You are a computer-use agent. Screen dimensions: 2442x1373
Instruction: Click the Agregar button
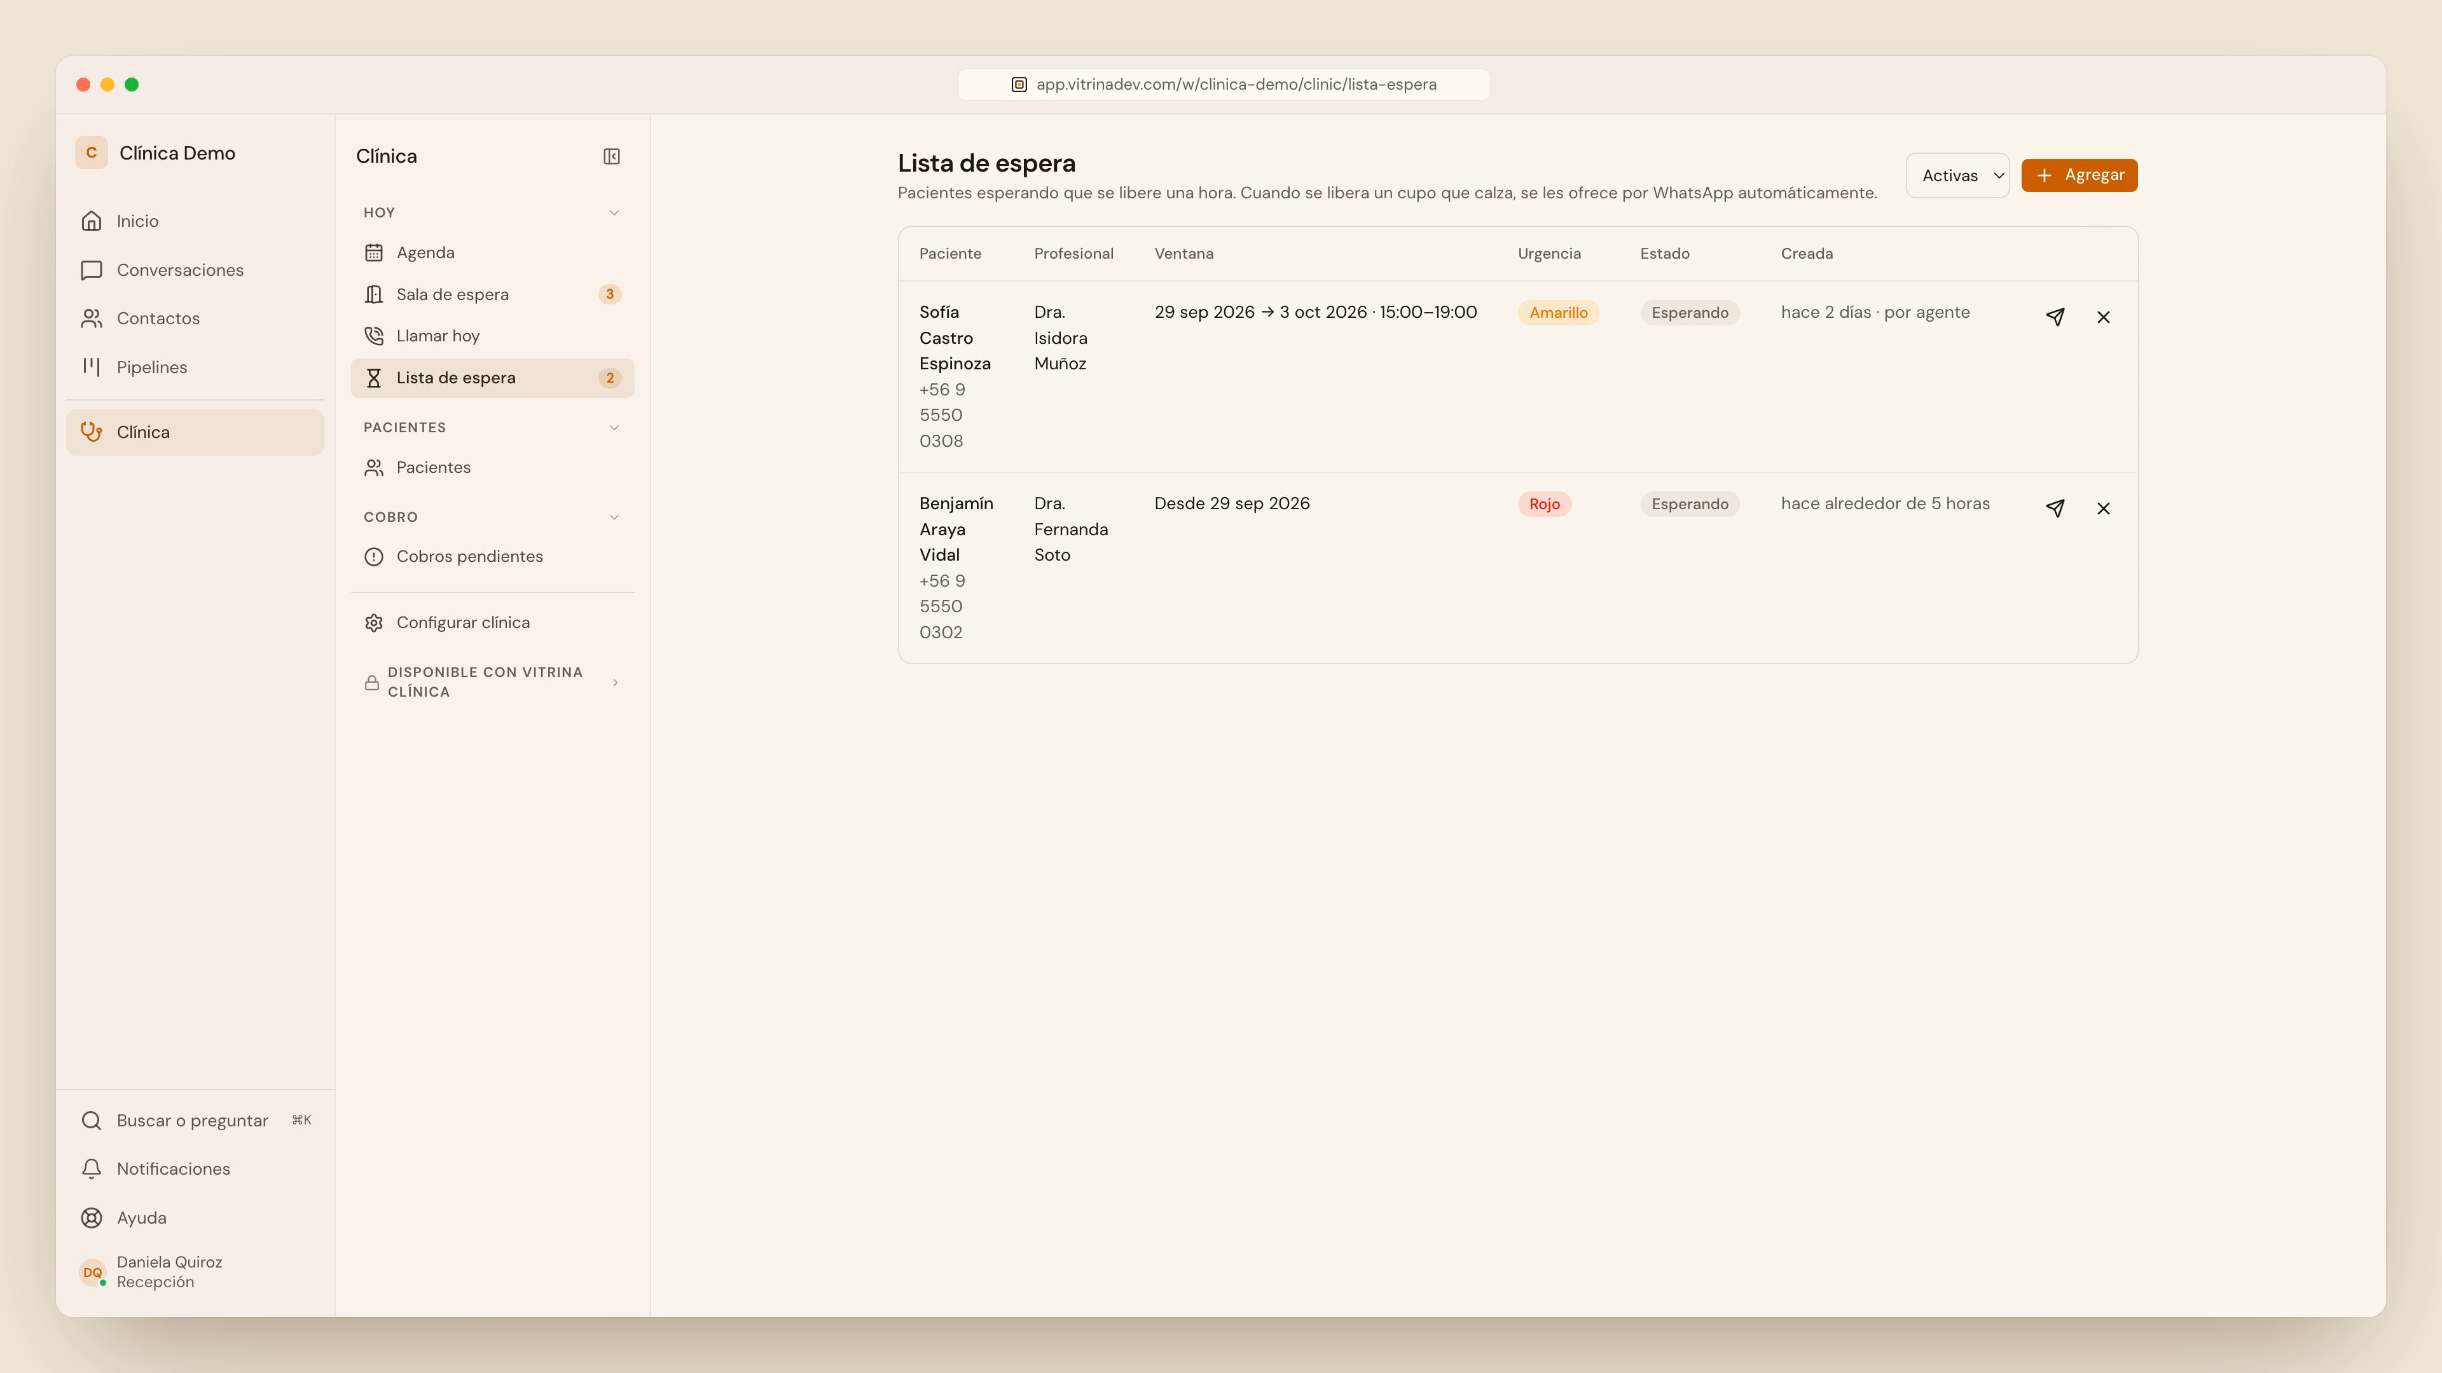click(2079, 175)
